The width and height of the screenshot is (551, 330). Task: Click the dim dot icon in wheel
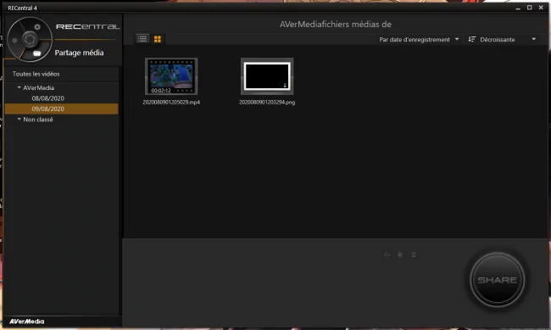pyautogui.click(x=14, y=41)
